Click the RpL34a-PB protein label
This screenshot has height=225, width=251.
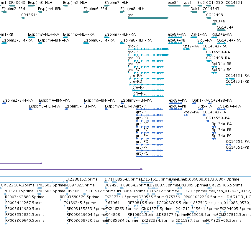pyautogui.click(x=222, y=130)
